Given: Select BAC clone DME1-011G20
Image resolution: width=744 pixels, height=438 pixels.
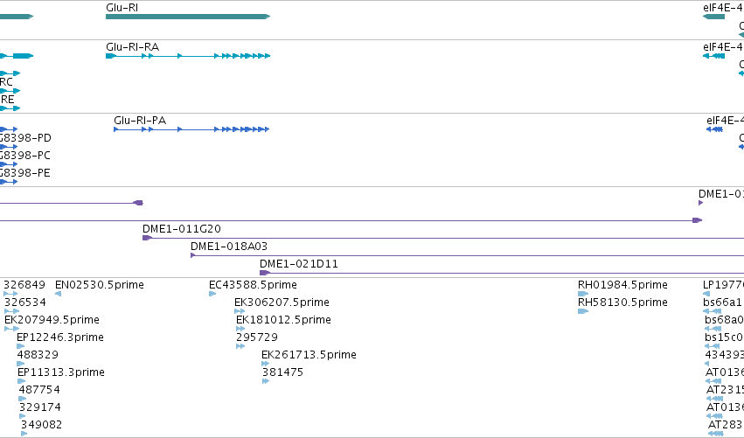Looking at the screenshot, I should [443, 238].
